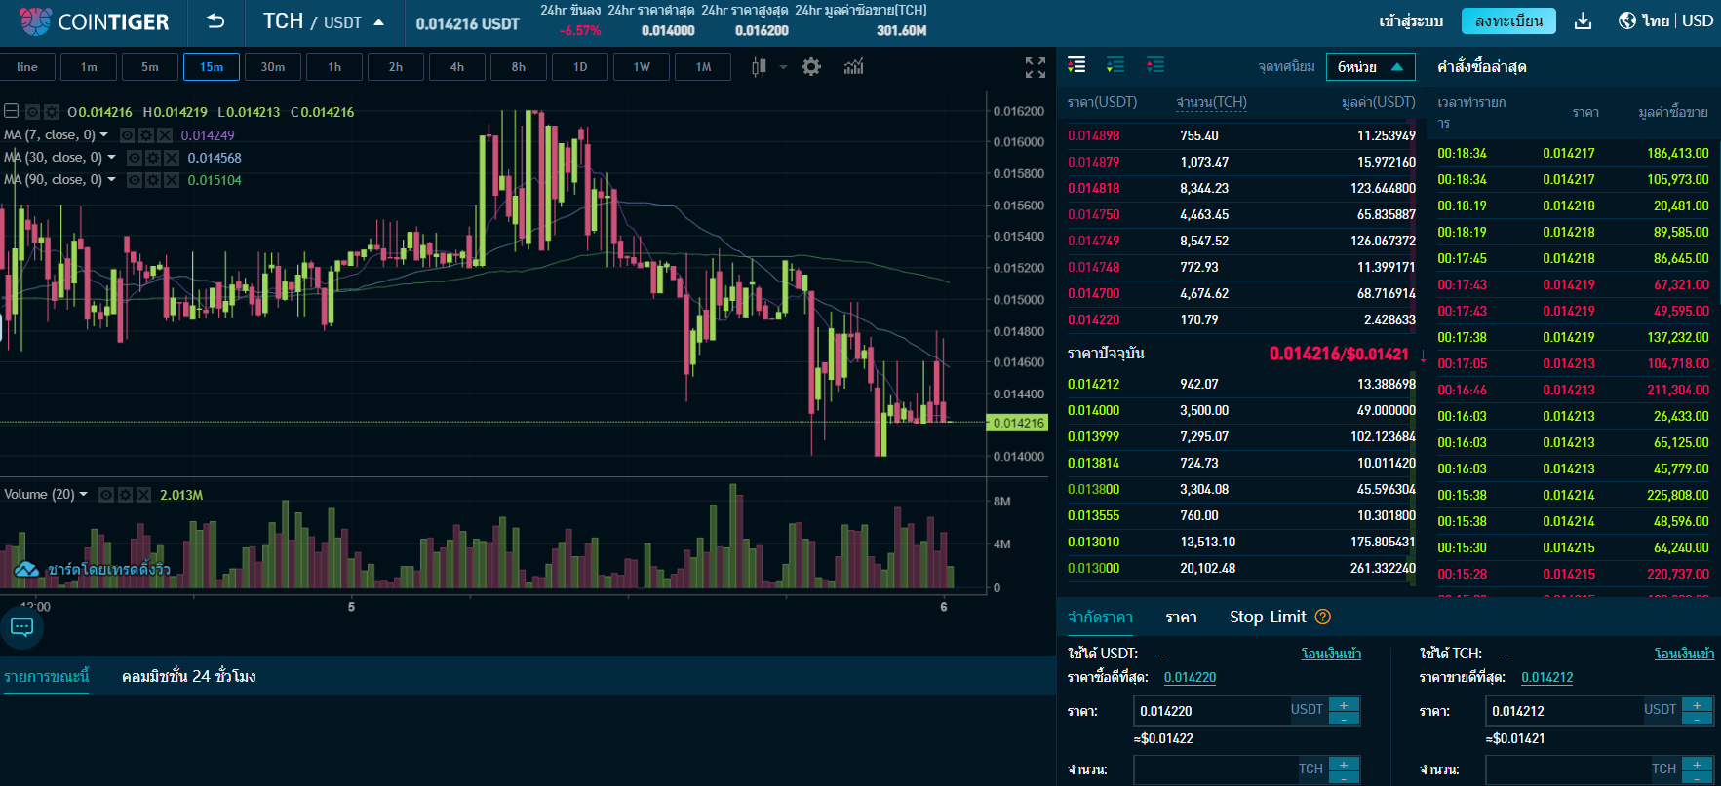Switch to the market order tab

click(1181, 617)
